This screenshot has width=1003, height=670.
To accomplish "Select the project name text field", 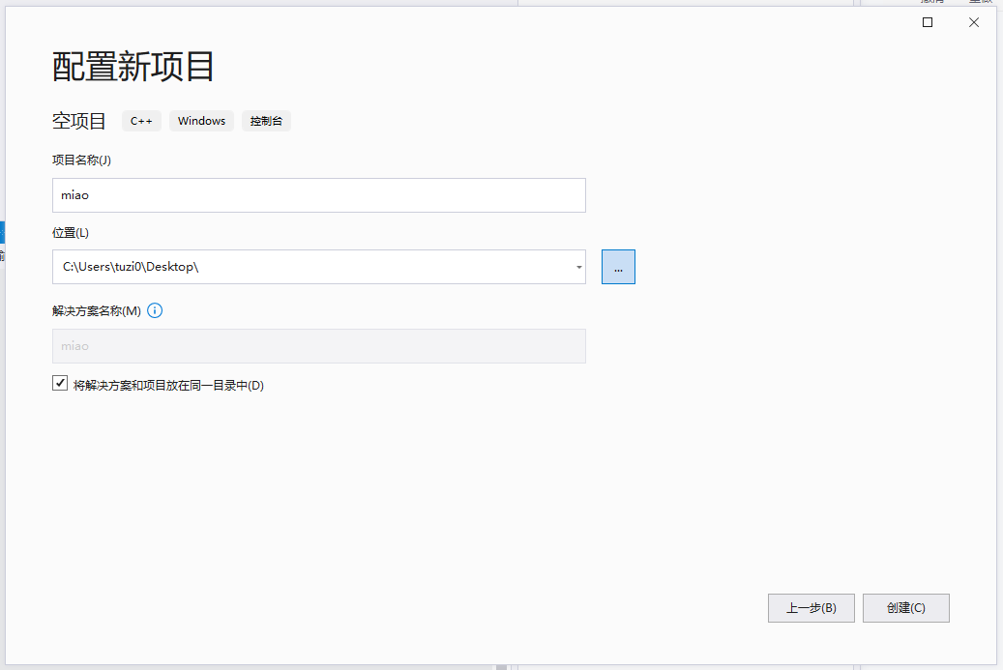I will (319, 195).
